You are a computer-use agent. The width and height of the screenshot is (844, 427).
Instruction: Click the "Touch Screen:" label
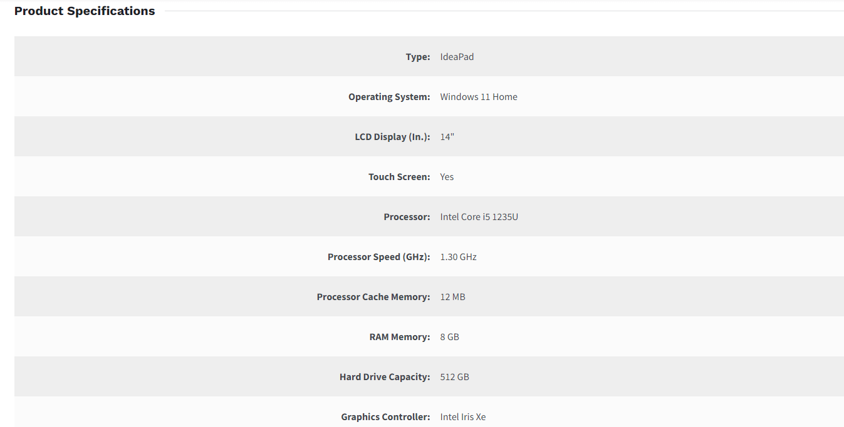point(399,177)
